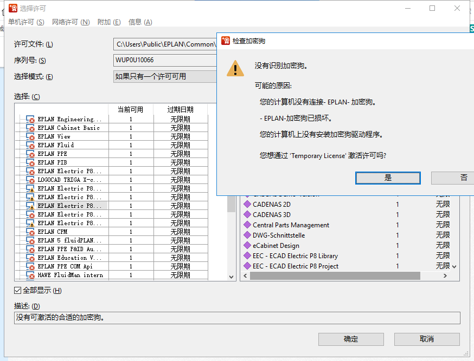Select the EPLAN View license icon
474x361 pixels.
tap(30, 136)
